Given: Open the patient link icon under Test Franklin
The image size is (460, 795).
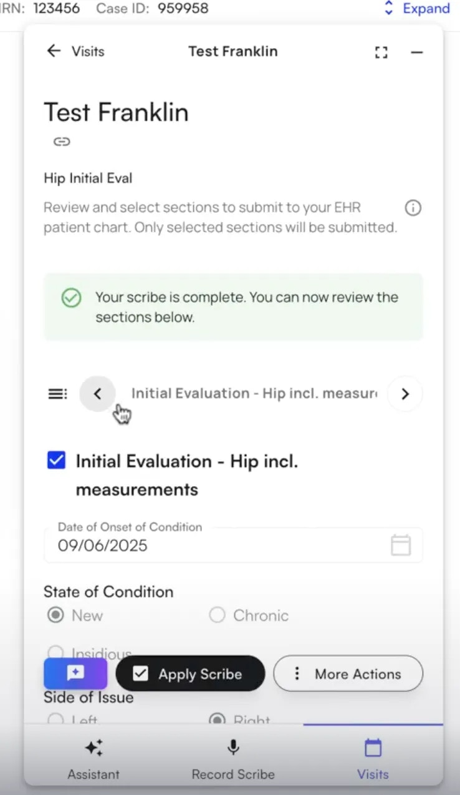Looking at the screenshot, I should [x=62, y=142].
